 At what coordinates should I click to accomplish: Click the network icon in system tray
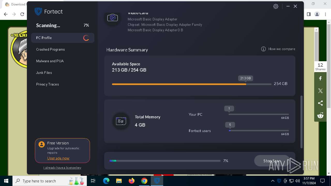pyautogui.click(x=291, y=181)
